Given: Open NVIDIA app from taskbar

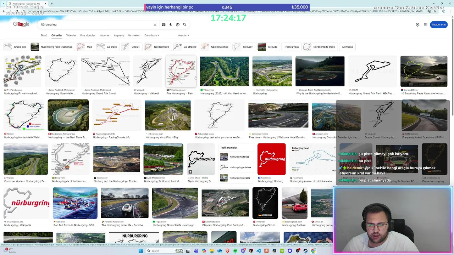Looking at the screenshot, I should 282,251.
